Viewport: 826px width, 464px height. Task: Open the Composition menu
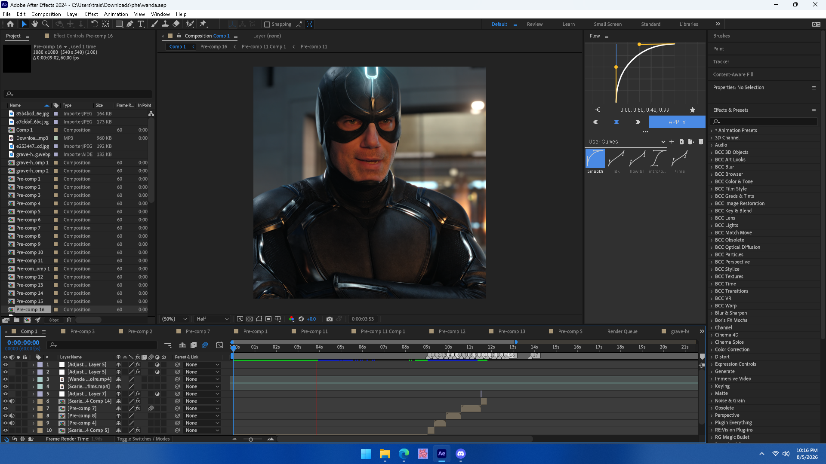[x=46, y=14]
